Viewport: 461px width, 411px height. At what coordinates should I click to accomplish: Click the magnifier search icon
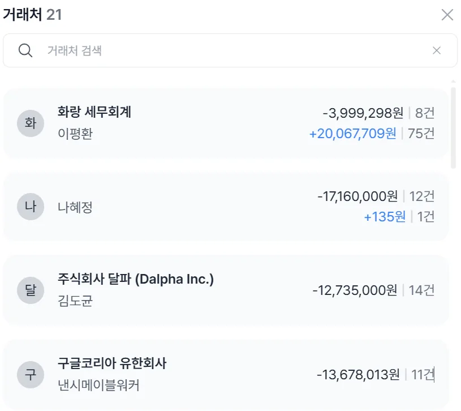click(25, 50)
